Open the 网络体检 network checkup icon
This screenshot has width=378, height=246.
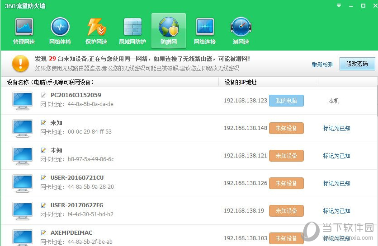pyautogui.click(x=60, y=31)
